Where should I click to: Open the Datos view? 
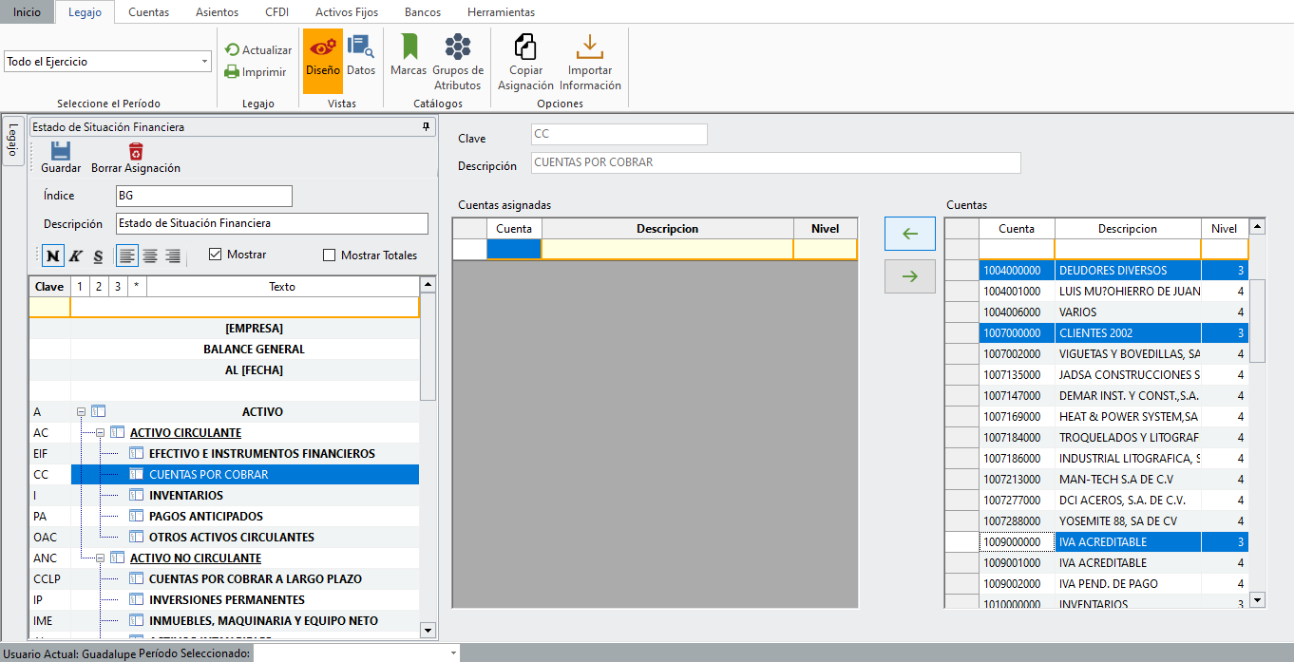[360, 61]
